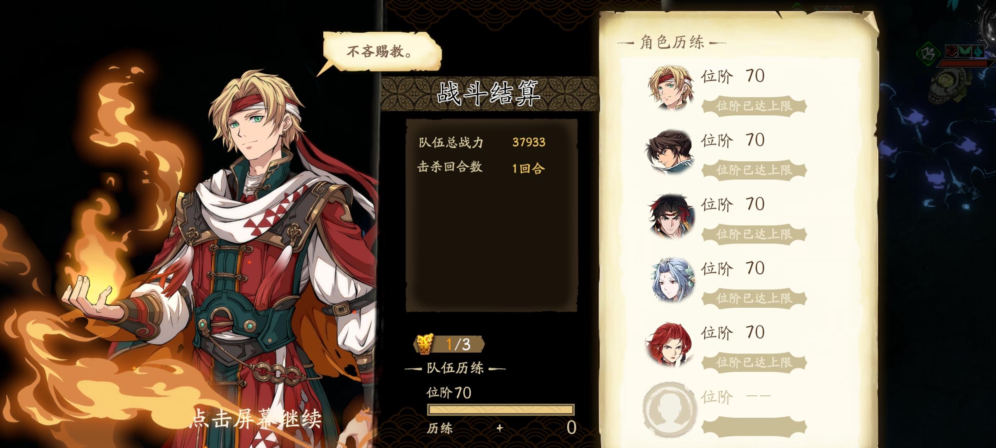Click the 战斗结算 title banner
The width and height of the screenshot is (996, 448).
click(x=489, y=93)
